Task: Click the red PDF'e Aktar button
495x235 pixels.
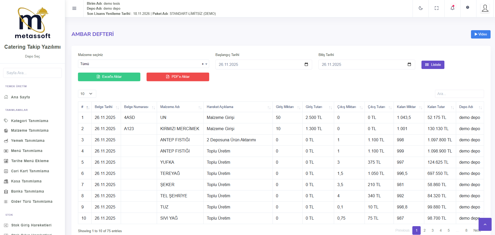Action: coord(178,77)
